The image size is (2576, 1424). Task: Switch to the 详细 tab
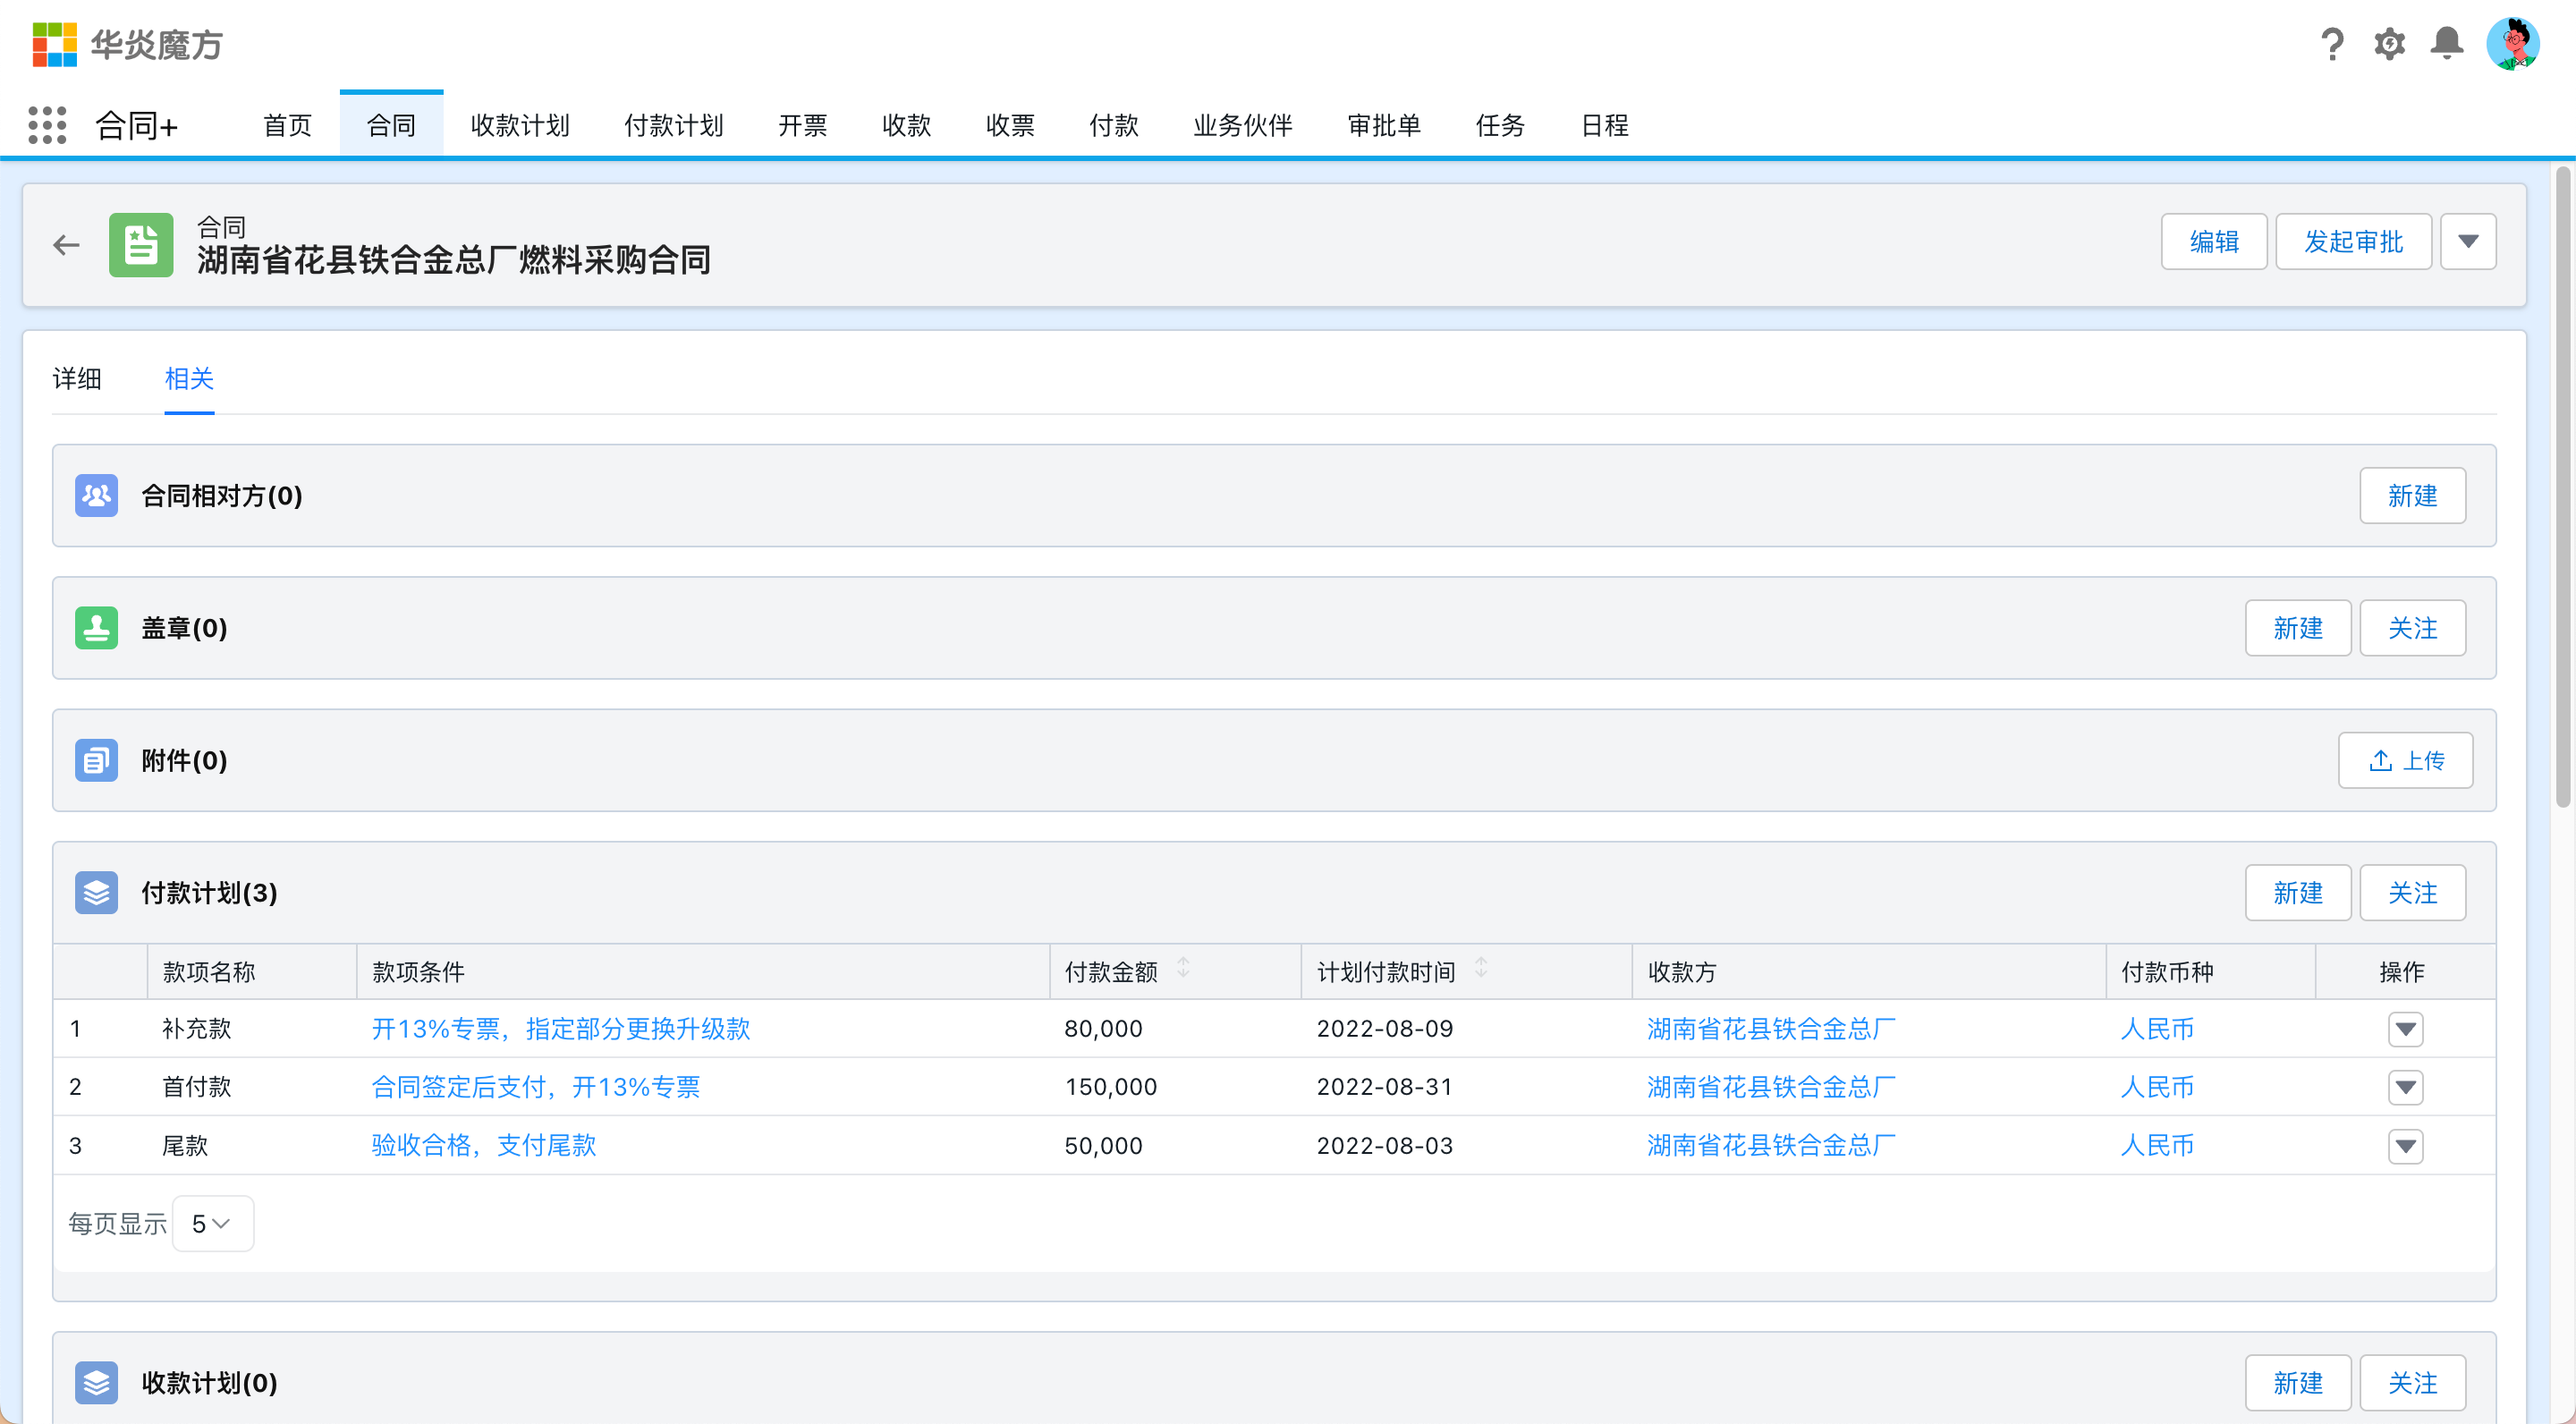[77, 379]
